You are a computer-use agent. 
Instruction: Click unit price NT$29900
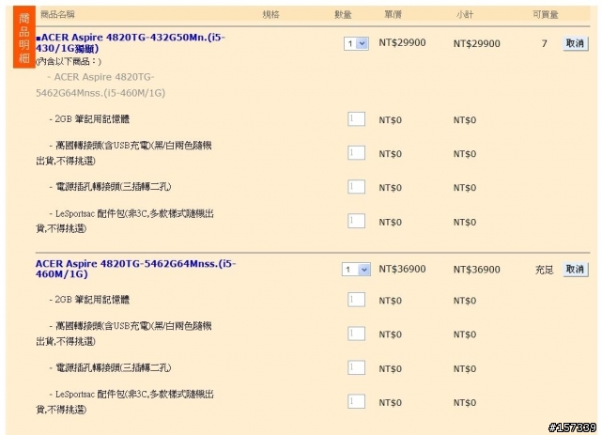pos(402,42)
